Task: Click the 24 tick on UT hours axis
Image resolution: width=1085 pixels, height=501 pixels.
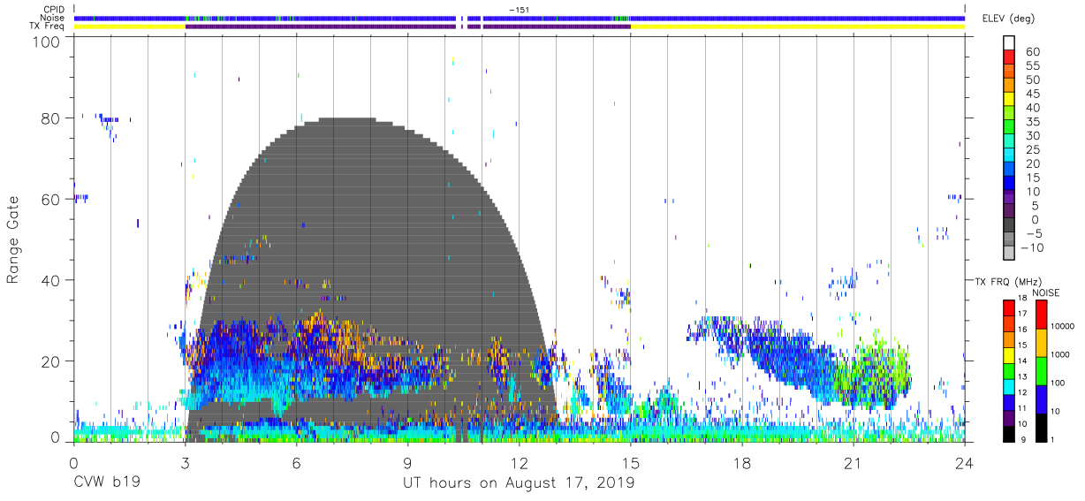Action: [965, 463]
